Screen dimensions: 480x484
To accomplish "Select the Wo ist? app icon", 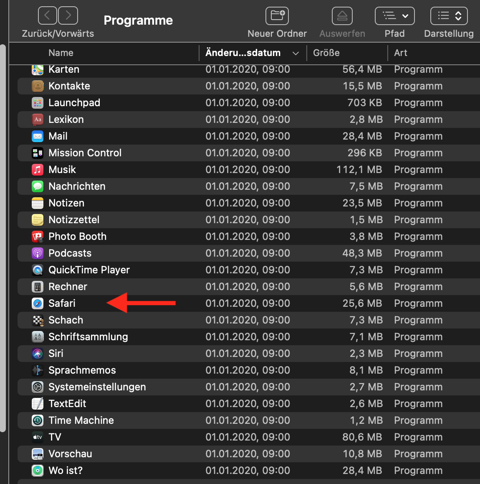I will [38, 471].
